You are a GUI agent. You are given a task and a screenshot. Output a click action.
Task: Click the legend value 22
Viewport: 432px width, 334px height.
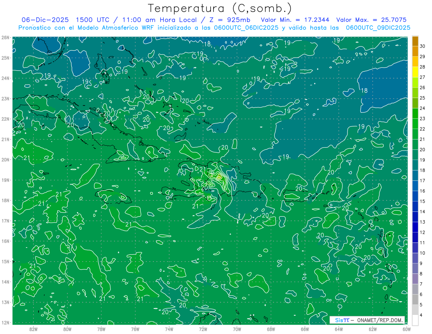423,129
